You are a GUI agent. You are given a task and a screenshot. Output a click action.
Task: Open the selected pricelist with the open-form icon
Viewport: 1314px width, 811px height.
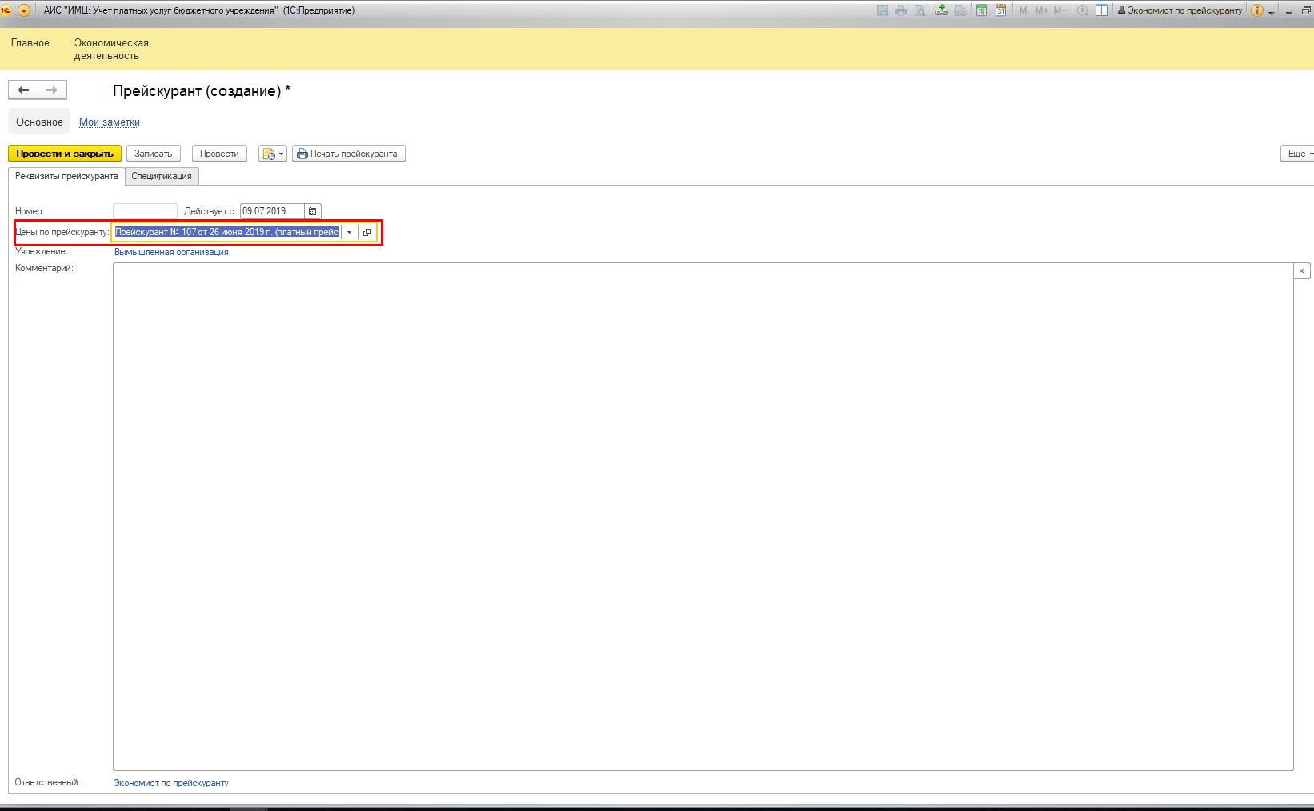coord(367,232)
